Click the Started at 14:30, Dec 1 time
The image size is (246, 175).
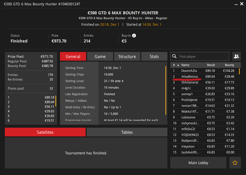point(152,25)
